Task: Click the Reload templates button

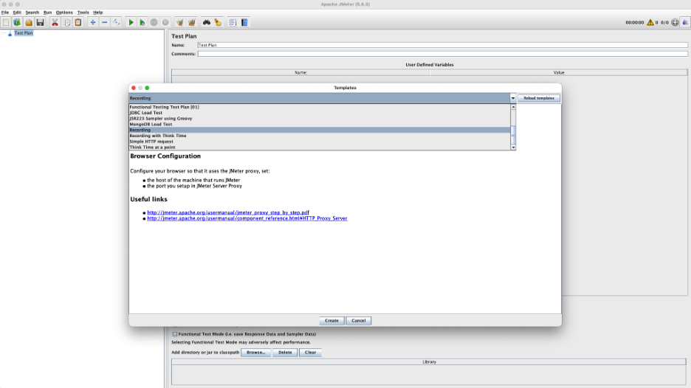Action: (539, 98)
